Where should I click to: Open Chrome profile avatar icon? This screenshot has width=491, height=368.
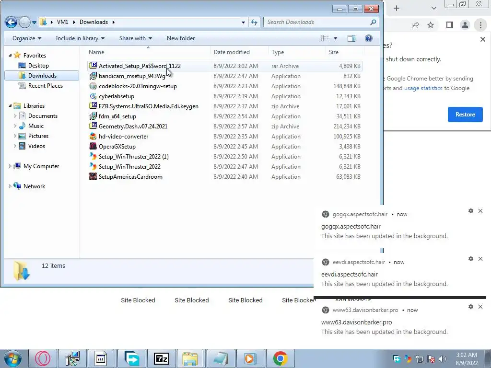tap(465, 25)
